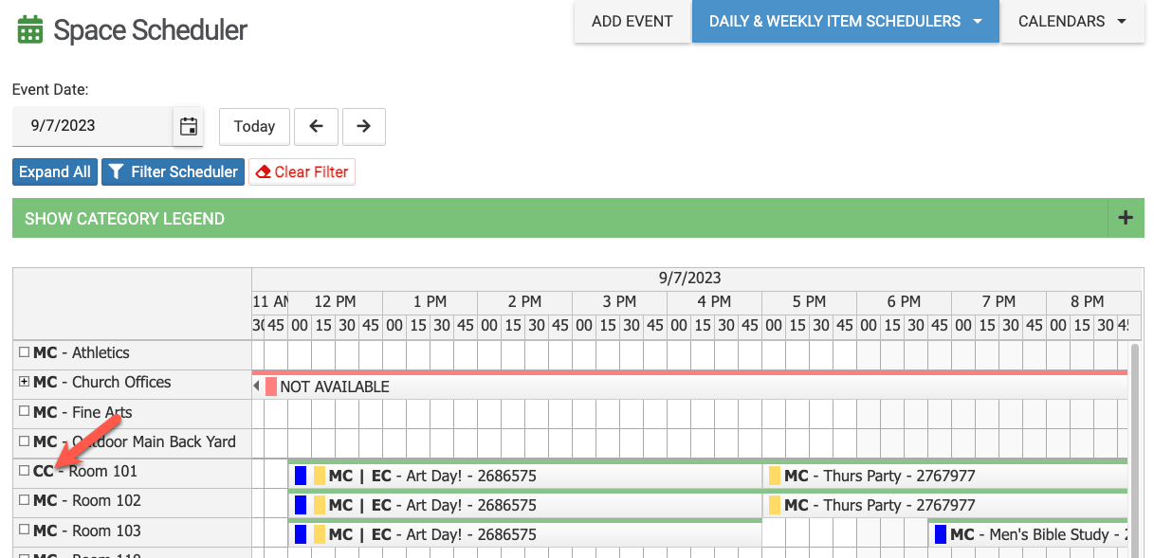Expand the category legend with the plus icon
This screenshot has width=1154, height=558.
(1126, 218)
